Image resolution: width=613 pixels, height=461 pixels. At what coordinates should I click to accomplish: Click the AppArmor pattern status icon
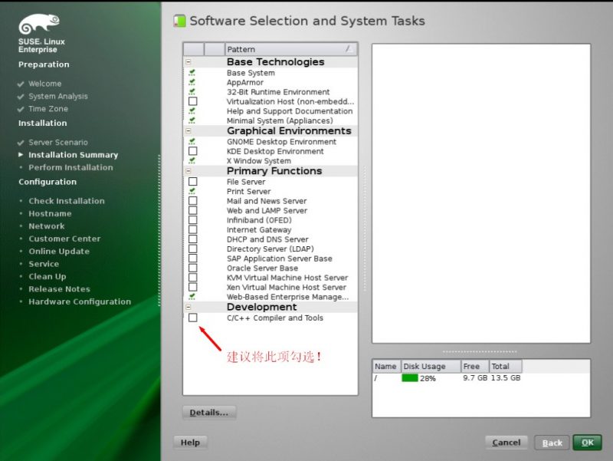pos(192,83)
